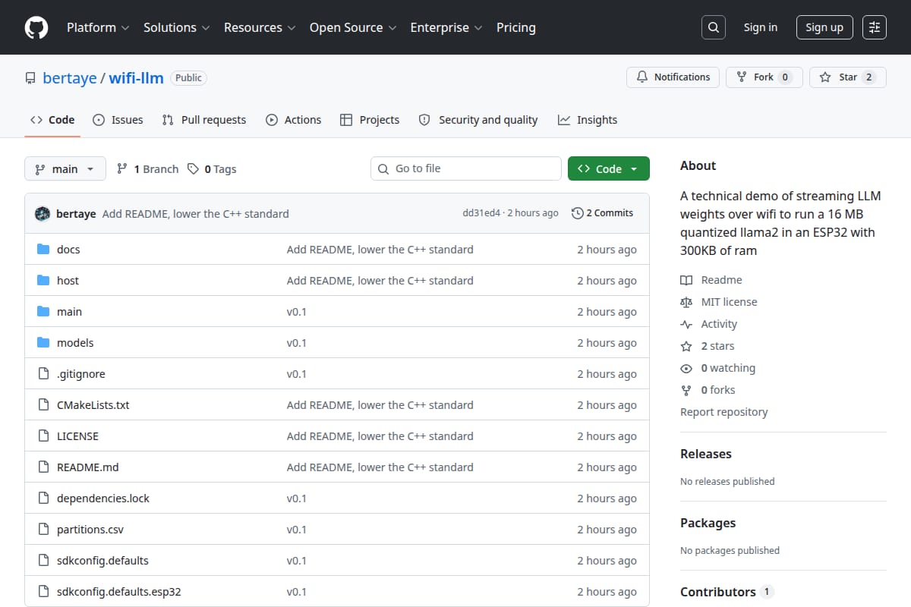This screenshot has height=607, width=911.
Task: Click the host folder icon
Action: (x=43, y=281)
